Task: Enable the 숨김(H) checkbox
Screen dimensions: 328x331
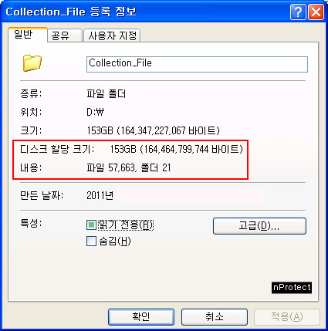Action: (x=91, y=241)
